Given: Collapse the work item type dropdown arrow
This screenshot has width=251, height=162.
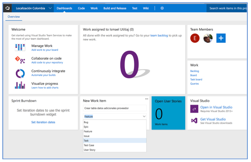Looking at the screenshot, I should pos(144,116).
